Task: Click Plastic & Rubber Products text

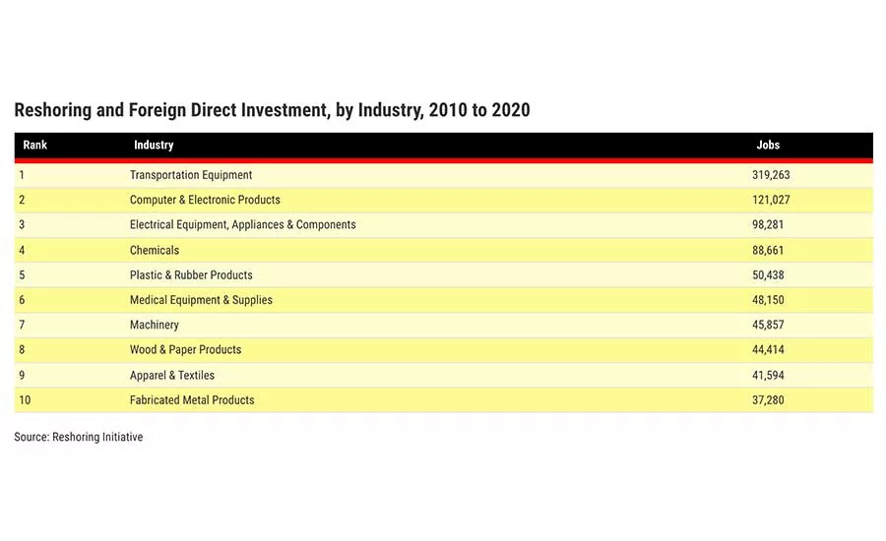Action: (191, 275)
